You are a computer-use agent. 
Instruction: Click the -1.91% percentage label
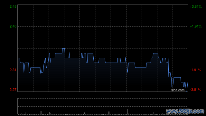[x=195, y=70]
